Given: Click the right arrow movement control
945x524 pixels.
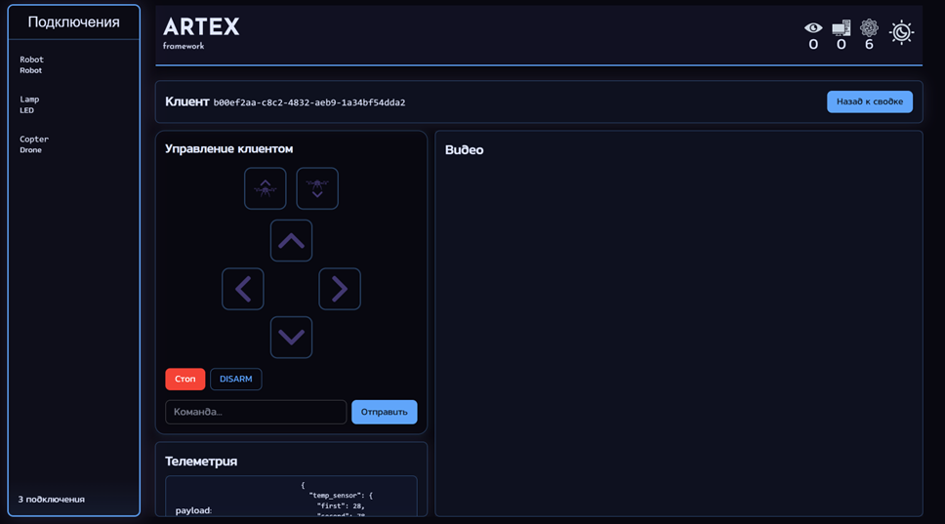Looking at the screenshot, I should point(340,289).
